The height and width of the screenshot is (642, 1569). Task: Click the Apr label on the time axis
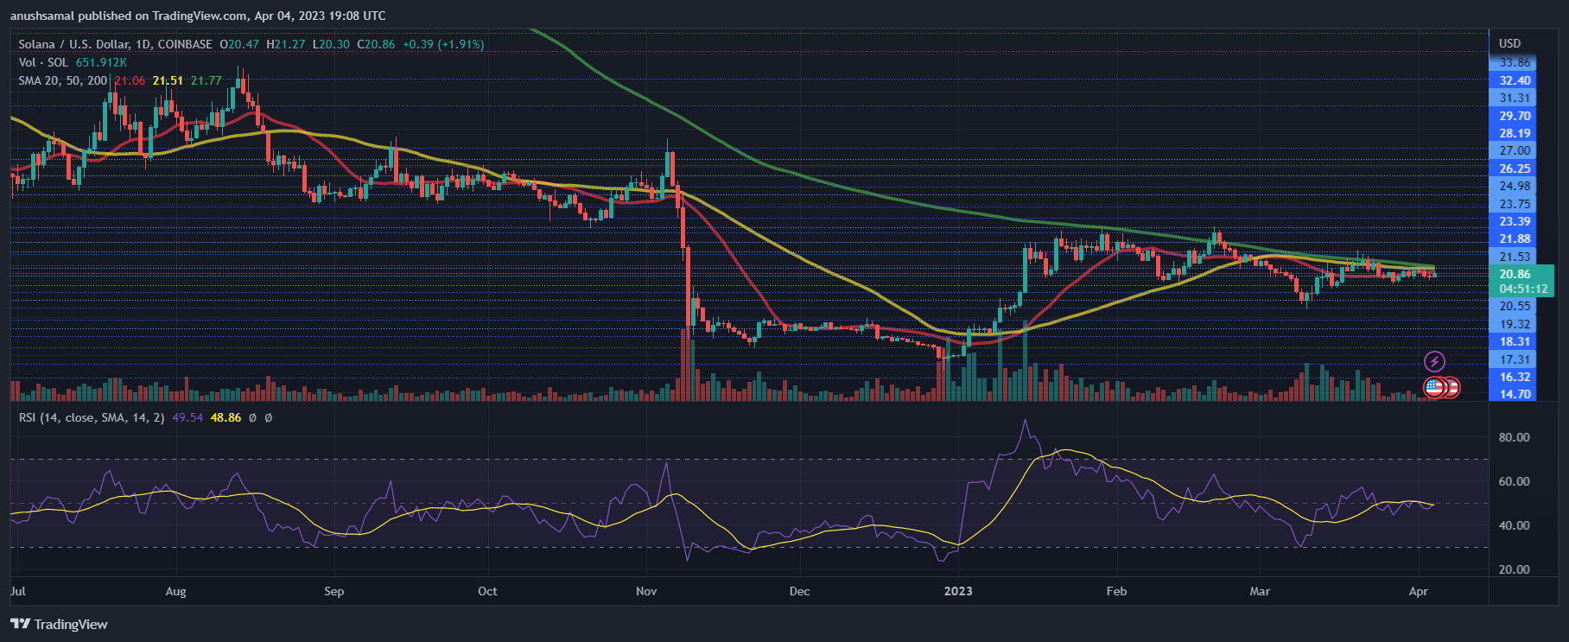(x=1418, y=591)
